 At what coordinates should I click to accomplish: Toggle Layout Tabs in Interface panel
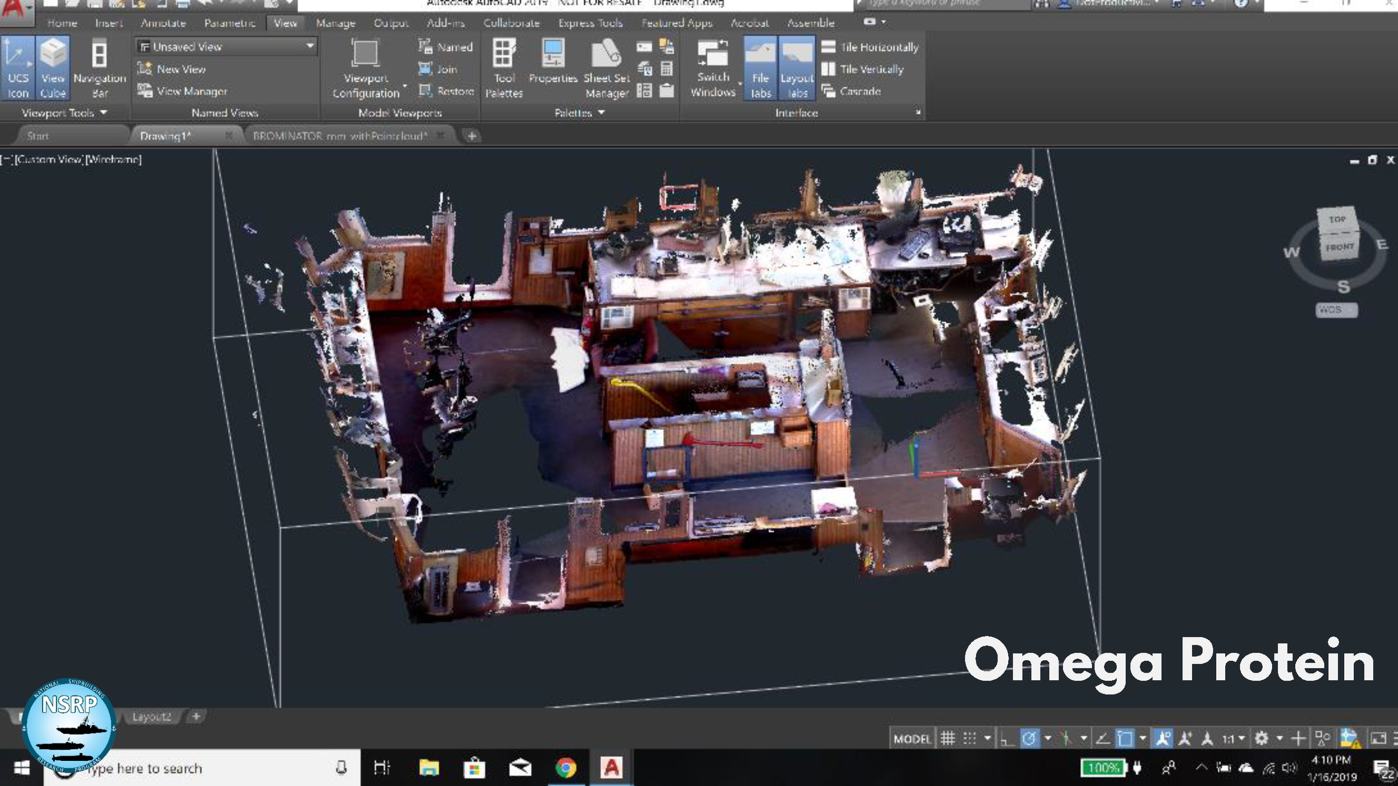coord(797,68)
